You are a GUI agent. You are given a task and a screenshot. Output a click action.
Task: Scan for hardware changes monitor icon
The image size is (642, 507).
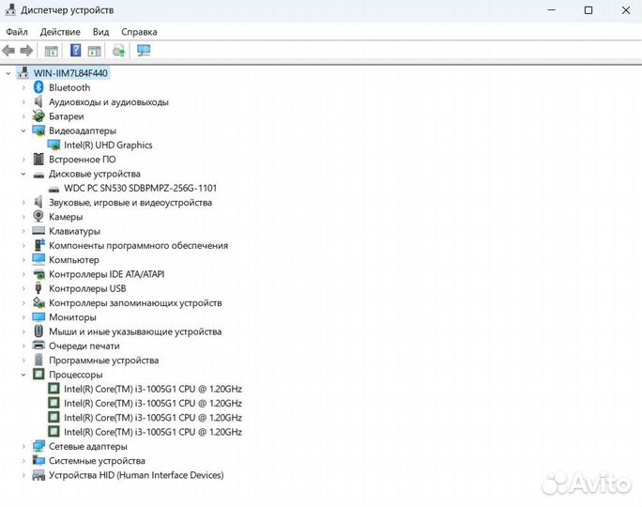(x=144, y=51)
